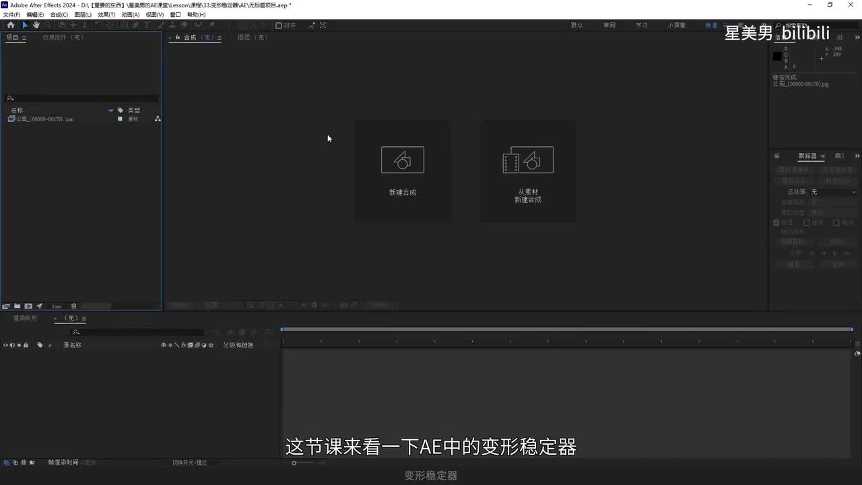Viewport: 862px width, 485px height.
Task: Open the 编辑(E) menu
Action: [35, 14]
